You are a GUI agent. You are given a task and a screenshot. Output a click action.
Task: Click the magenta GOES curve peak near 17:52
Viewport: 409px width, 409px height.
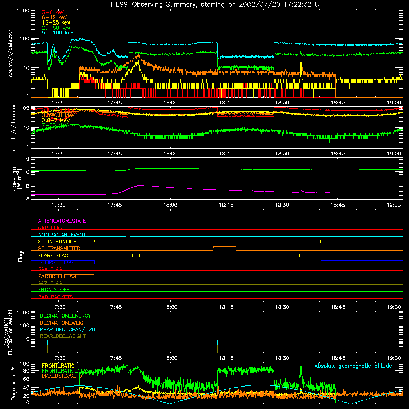139,186
